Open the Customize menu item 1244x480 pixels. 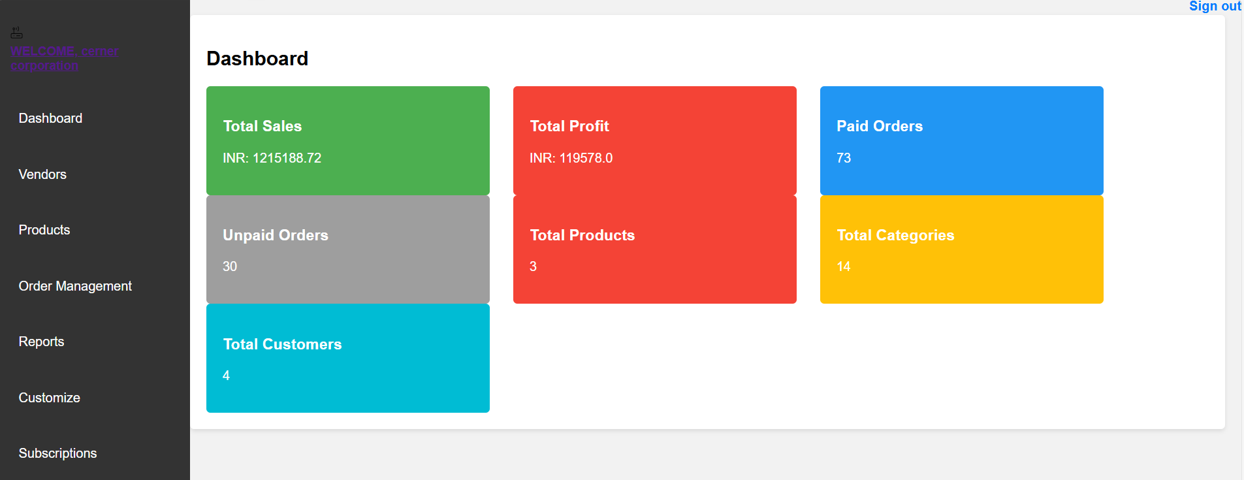point(49,398)
